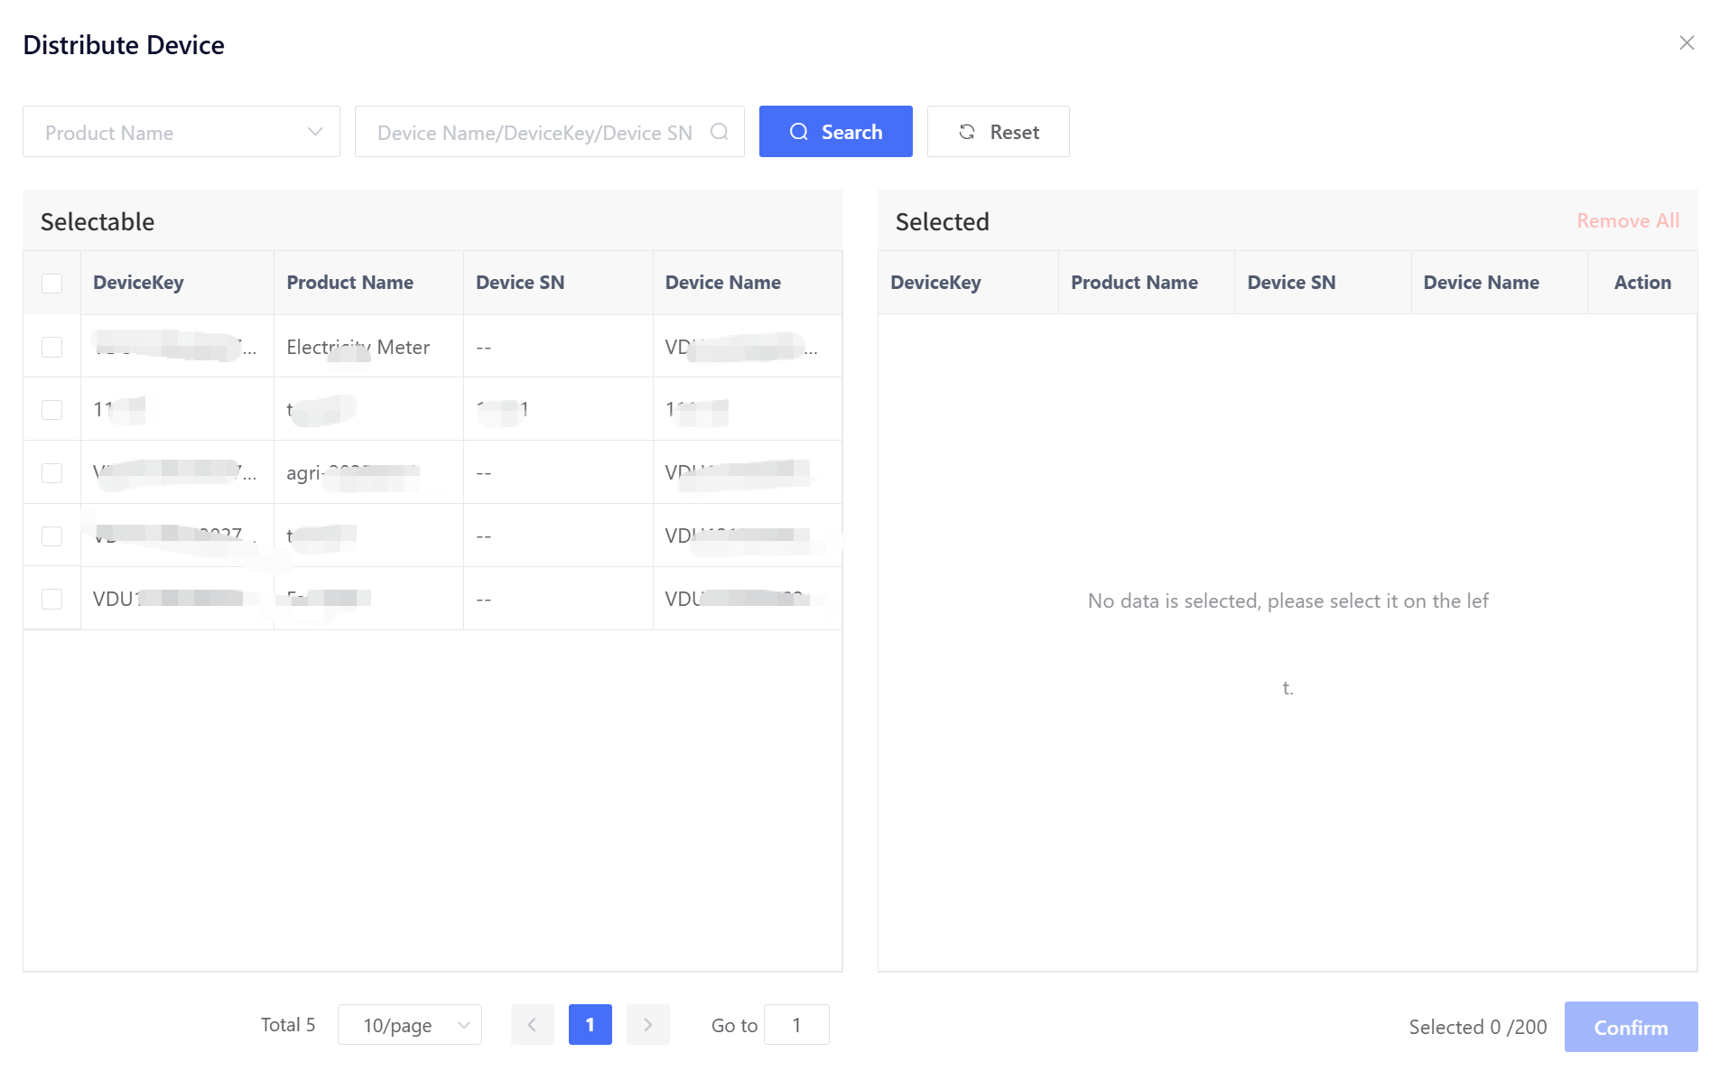Select the agri- product device checkbox
The height and width of the screenshot is (1090, 1720).
52,472
